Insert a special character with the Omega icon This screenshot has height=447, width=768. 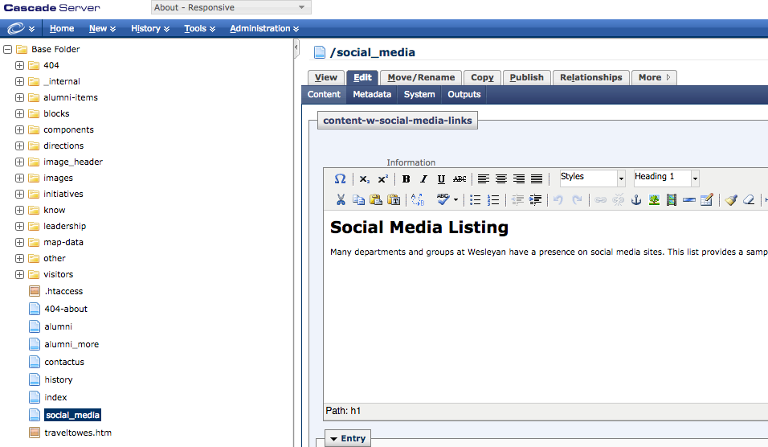(340, 179)
